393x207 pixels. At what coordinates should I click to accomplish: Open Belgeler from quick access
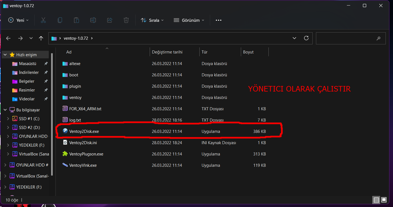[x=27, y=81]
